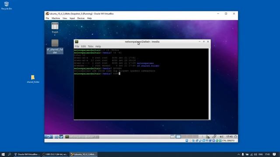The image size is (280, 157).
Task: Select the shared_folder icon on Windows desktop
Action: (33, 79)
